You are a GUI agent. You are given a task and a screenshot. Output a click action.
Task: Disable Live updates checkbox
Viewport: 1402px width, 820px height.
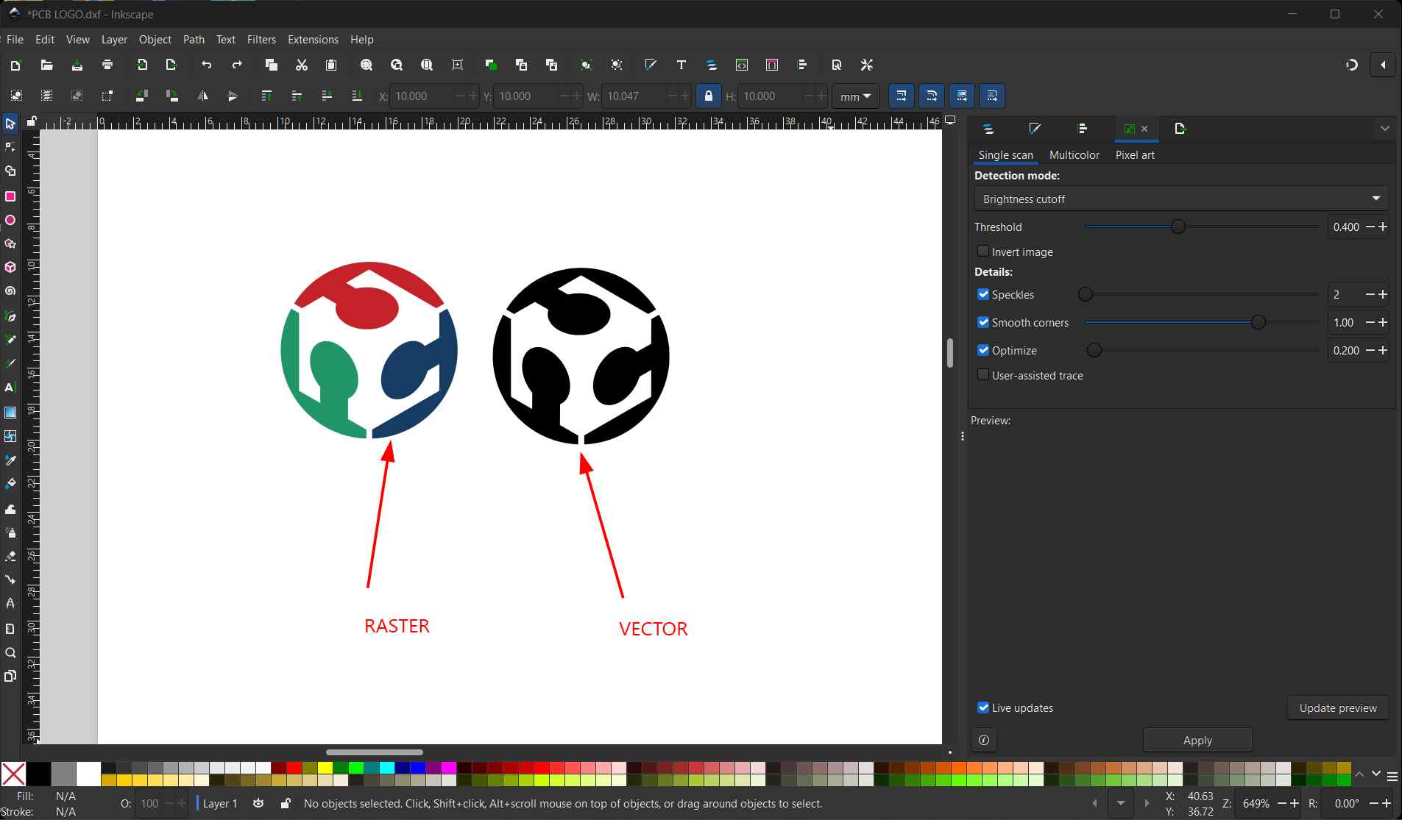pos(983,707)
